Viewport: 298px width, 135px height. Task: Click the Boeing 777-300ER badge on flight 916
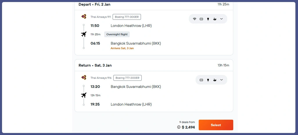tap(127, 78)
